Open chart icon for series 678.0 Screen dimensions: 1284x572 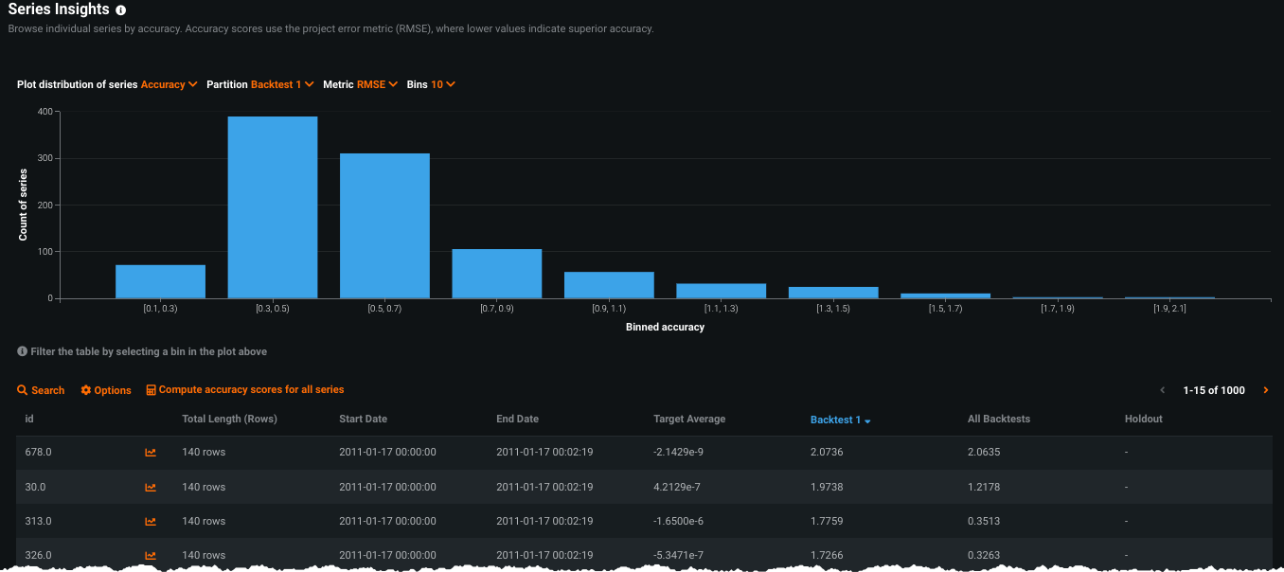tap(150, 453)
